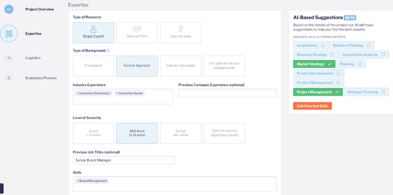Click the Previous Company Experience field
393x195 pixels.
[228, 93]
